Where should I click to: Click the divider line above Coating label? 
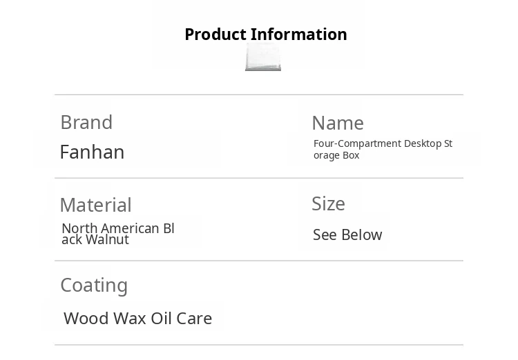[x=259, y=261]
